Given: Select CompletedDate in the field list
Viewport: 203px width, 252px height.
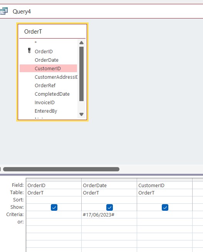Looking at the screenshot, I should click(52, 94).
